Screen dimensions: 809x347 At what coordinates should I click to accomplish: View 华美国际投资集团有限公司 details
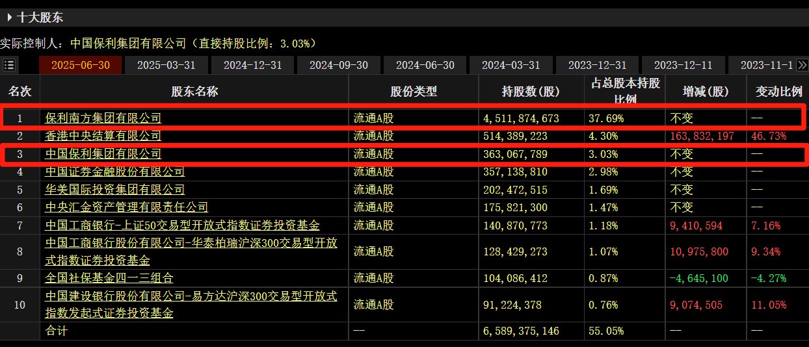pos(114,190)
